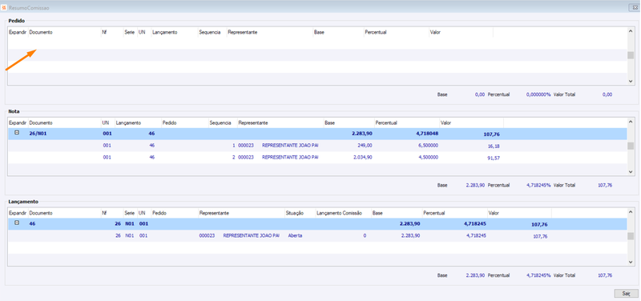Click the Sair button

tap(626, 293)
